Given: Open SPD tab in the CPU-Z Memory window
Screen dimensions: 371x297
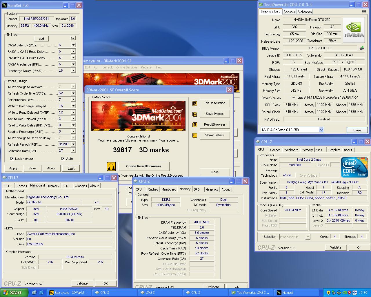Looking at the screenshot, I should (197, 189).
